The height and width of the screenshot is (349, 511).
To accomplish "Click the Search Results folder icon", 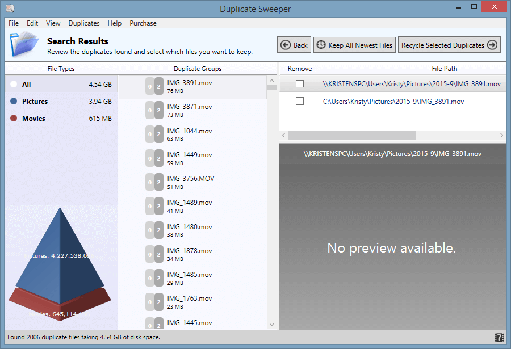I will [23, 45].
